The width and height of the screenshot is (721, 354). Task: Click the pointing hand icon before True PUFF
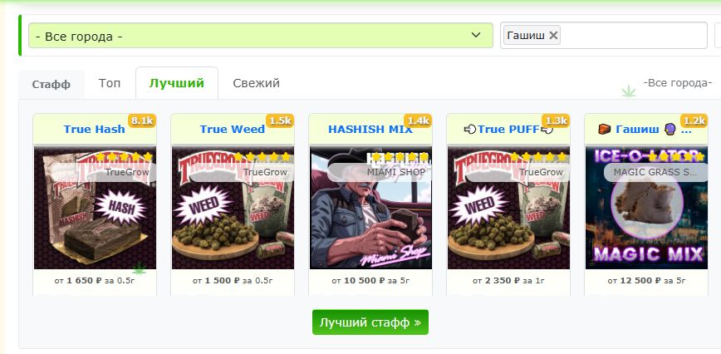click(x=469, y=129)
